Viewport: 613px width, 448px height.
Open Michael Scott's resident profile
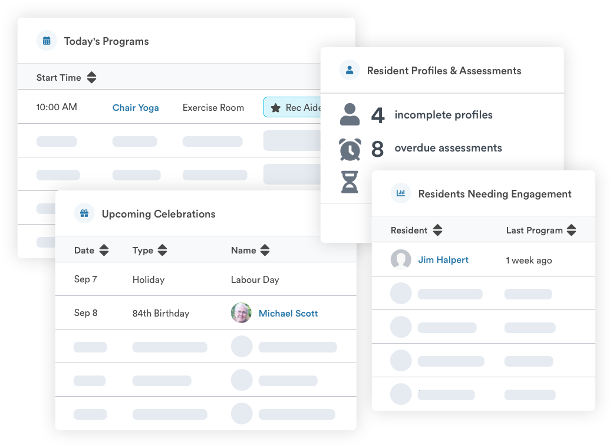288,313
